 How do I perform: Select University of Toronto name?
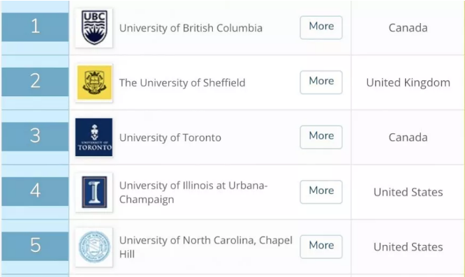point(170,137)
